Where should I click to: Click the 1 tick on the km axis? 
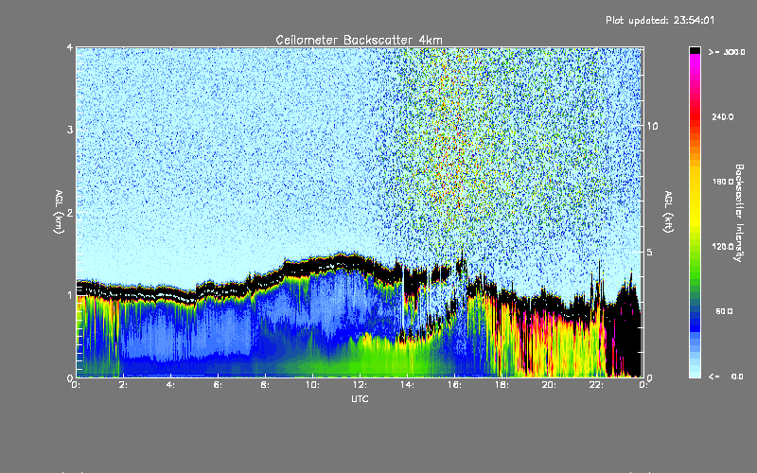[x=70, y=295]
